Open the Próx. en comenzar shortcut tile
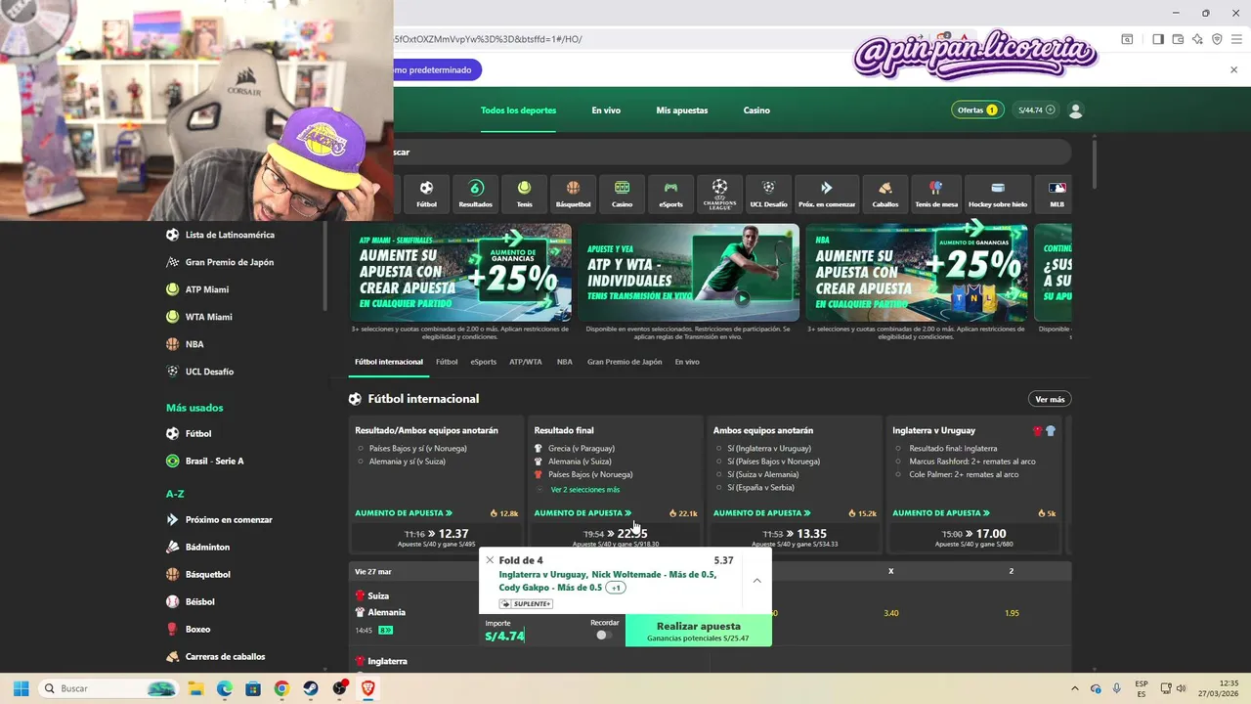1251x704 pixels. tap(827, 194)
